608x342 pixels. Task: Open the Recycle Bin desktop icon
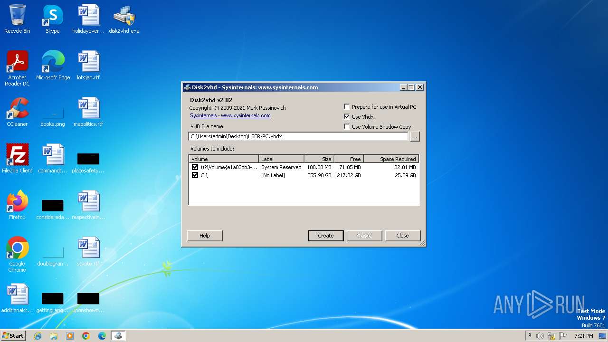point(17,19)
